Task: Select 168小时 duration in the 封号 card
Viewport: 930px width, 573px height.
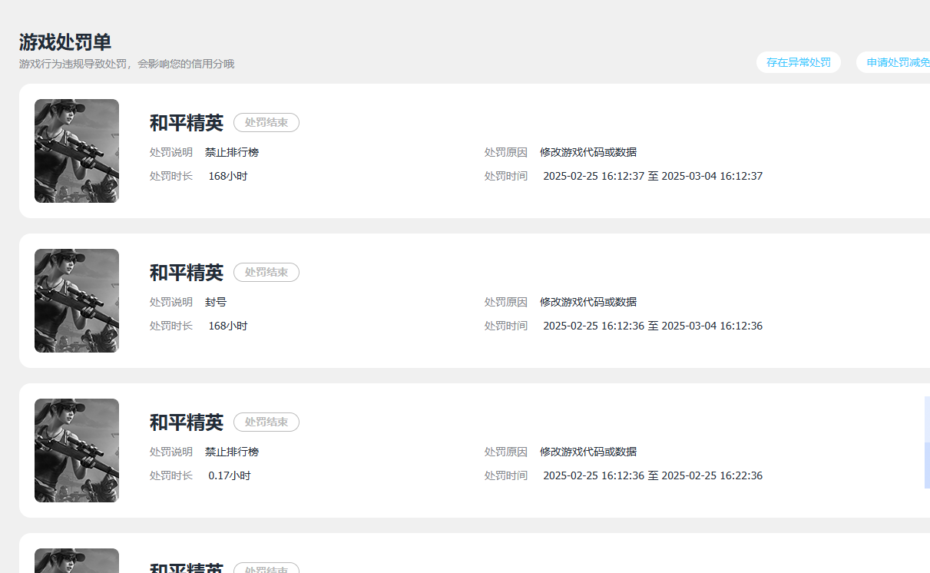Action: [x=228, y=326]
